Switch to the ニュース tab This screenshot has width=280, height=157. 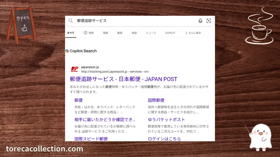point(151,33)
